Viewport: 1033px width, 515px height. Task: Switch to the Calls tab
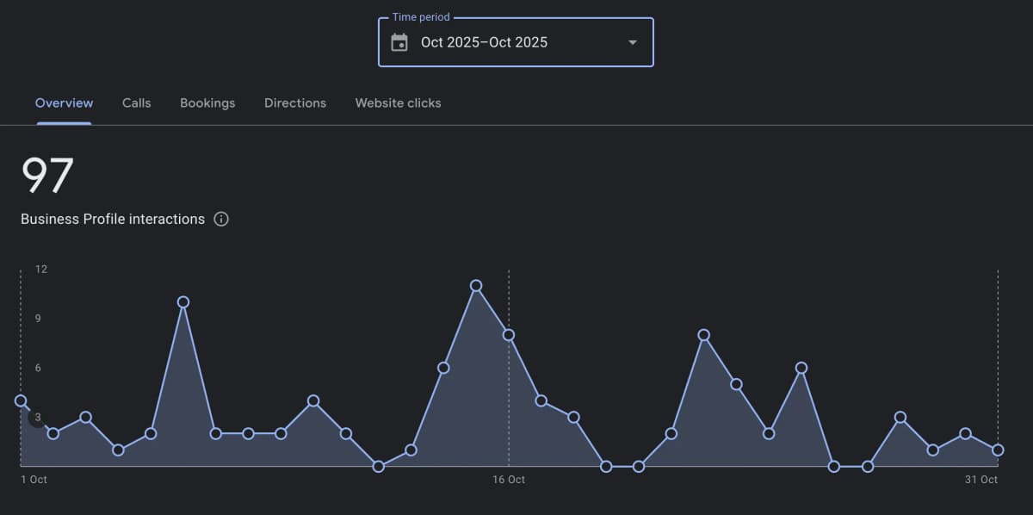coord(136,102)
